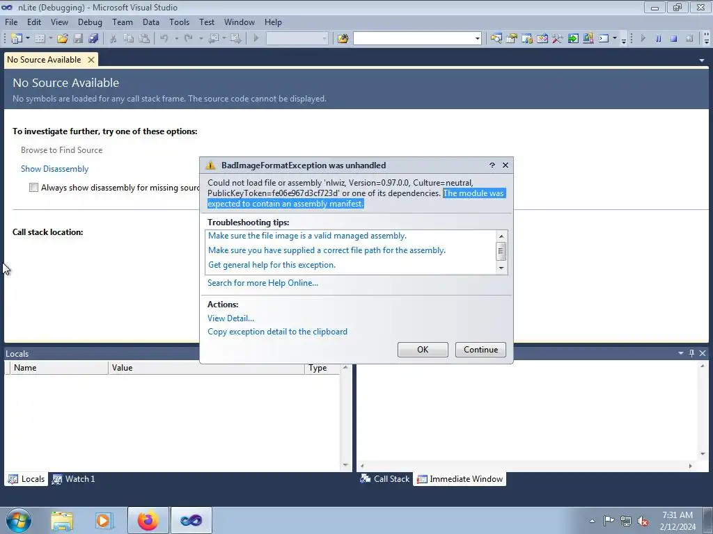Click the Redo arrow icon

[x=188, y=39]
